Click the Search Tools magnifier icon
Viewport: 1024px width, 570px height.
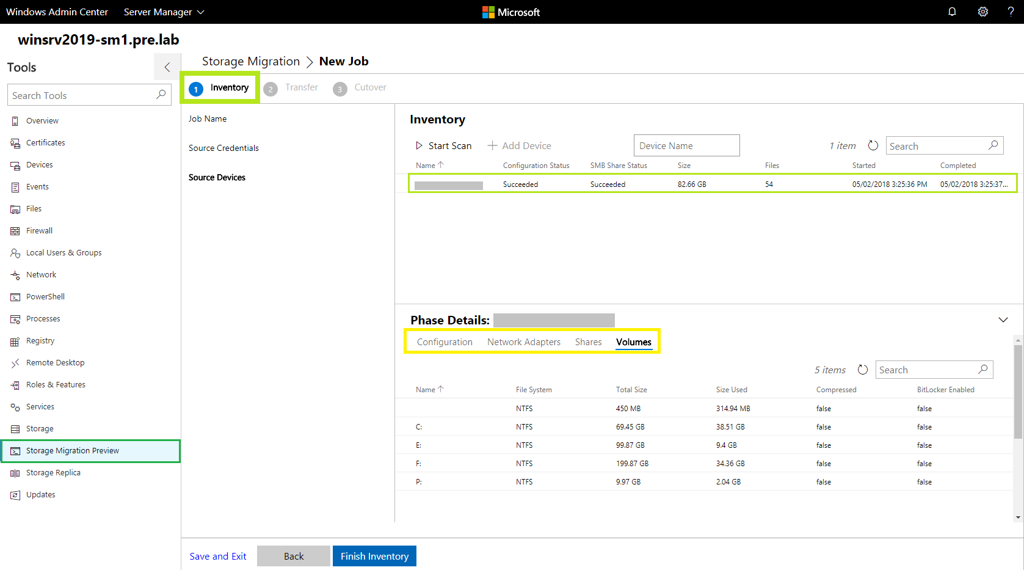pyautogui.click(x=161, y=95)
